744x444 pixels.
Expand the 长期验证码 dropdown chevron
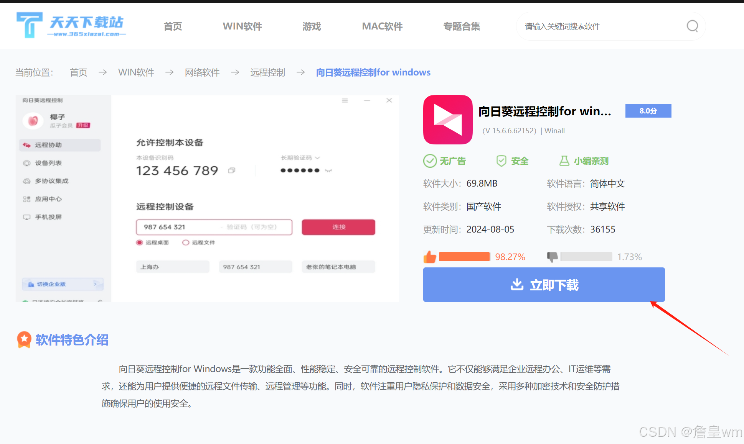pyautogui.click(x=317, y=158)
